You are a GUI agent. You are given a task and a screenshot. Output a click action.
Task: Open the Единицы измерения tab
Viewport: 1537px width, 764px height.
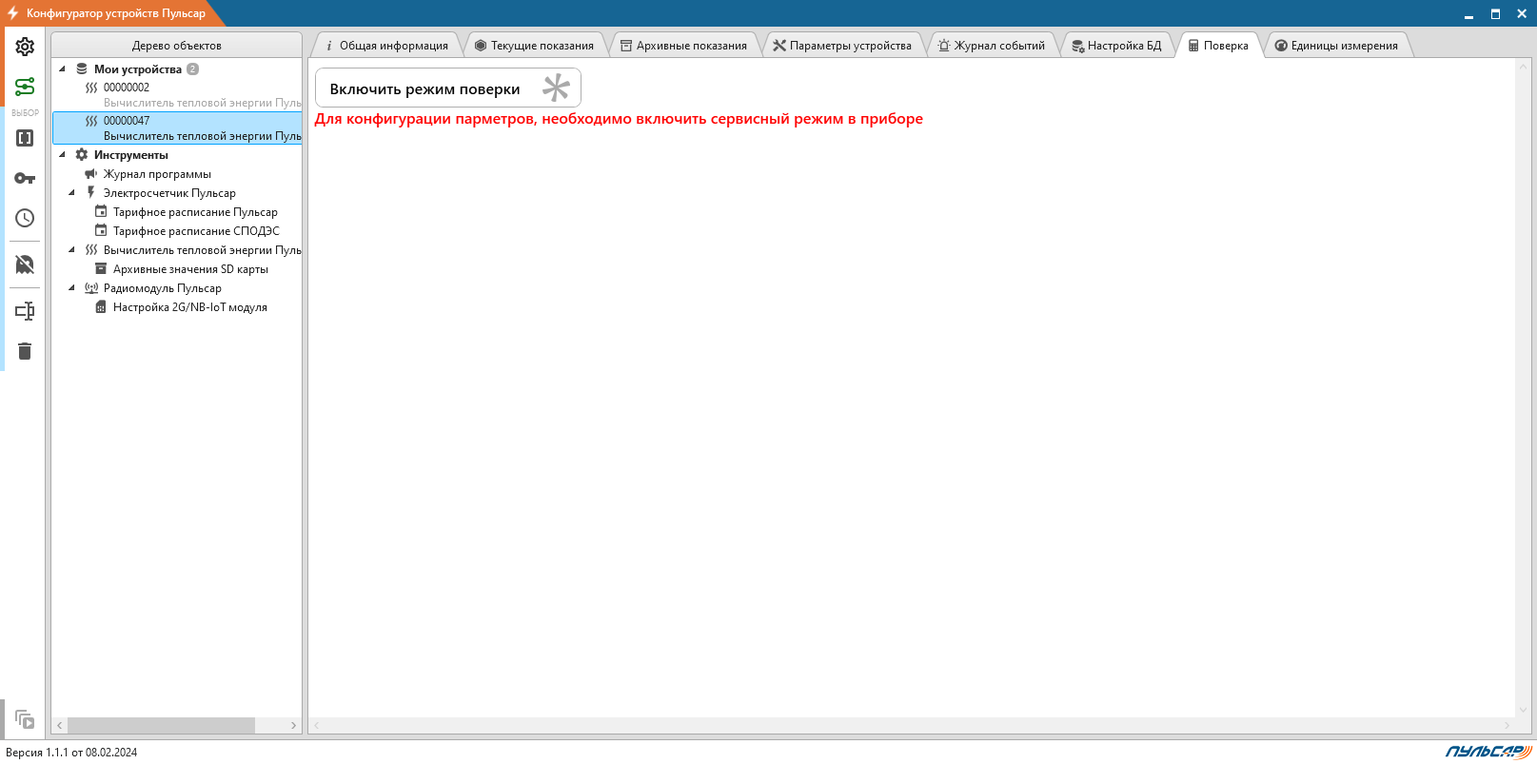point(1336,46)
